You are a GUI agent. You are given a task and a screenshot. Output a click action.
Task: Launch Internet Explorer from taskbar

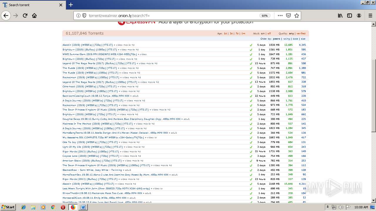pos(23,207)
